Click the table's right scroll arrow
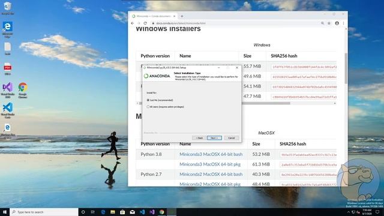 point(335,103)
